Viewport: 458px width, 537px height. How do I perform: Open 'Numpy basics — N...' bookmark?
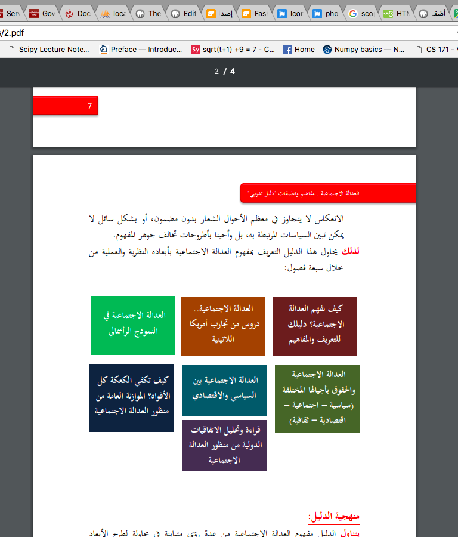(x=364, y=50)
